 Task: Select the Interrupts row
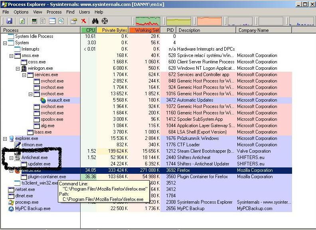click(146, 49)
